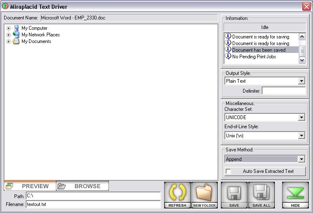
Task: Expand the My Documents tree node
Action: pyautogui.click(x=8, y=42)
